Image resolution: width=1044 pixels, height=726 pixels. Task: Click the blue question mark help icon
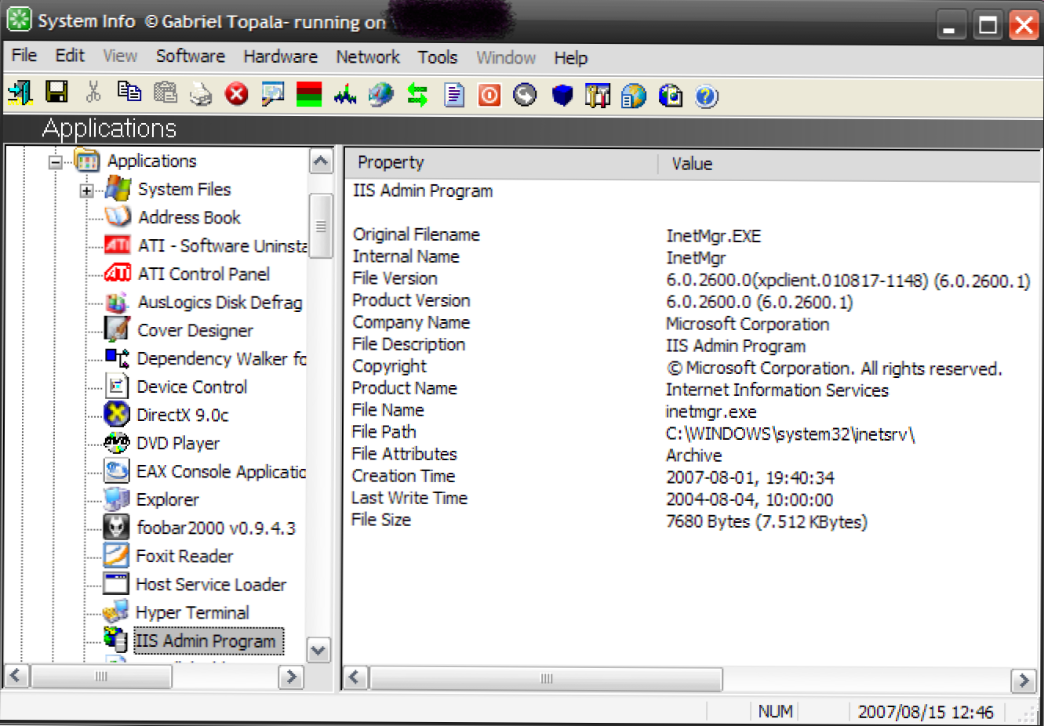click(x=707, y=96)
